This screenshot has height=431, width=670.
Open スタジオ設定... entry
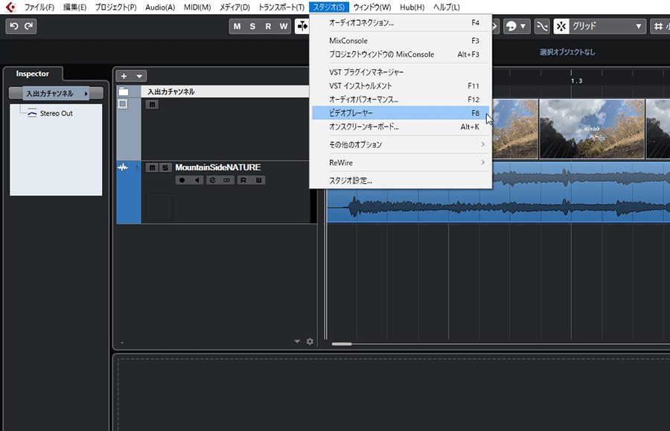tap(401, 180)
